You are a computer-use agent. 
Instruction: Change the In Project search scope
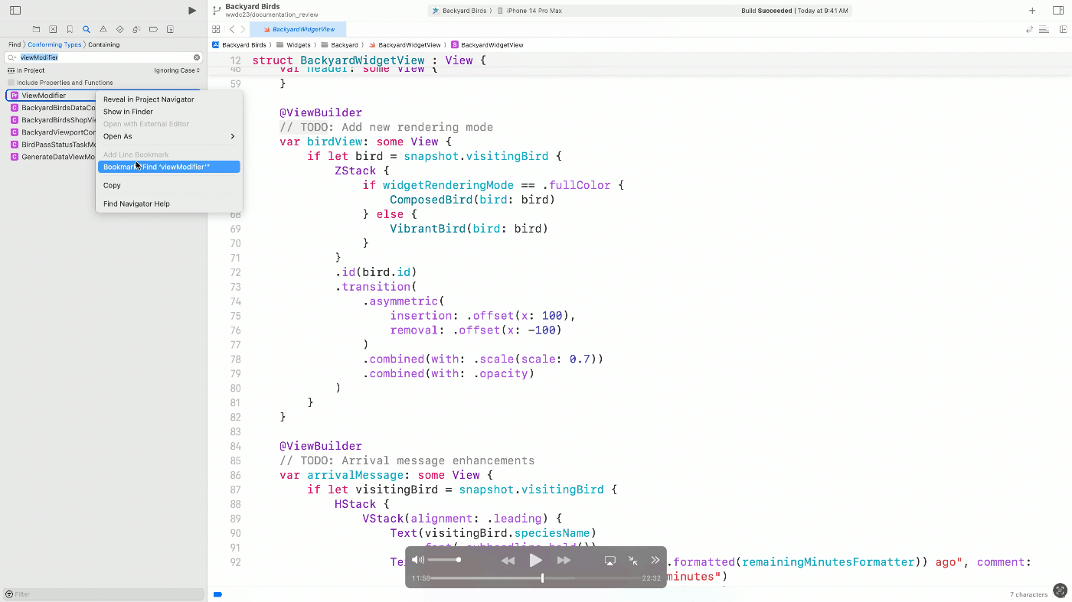pos(26,70)
